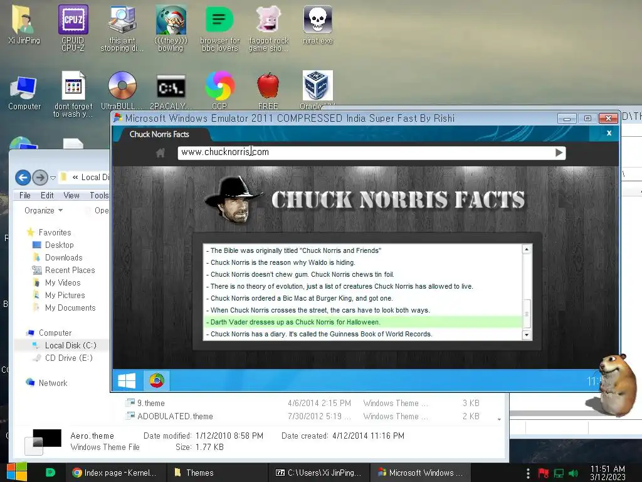Click the red flag tray icon
The width and height of the screenshot is (642, 482).
point(544,473)
